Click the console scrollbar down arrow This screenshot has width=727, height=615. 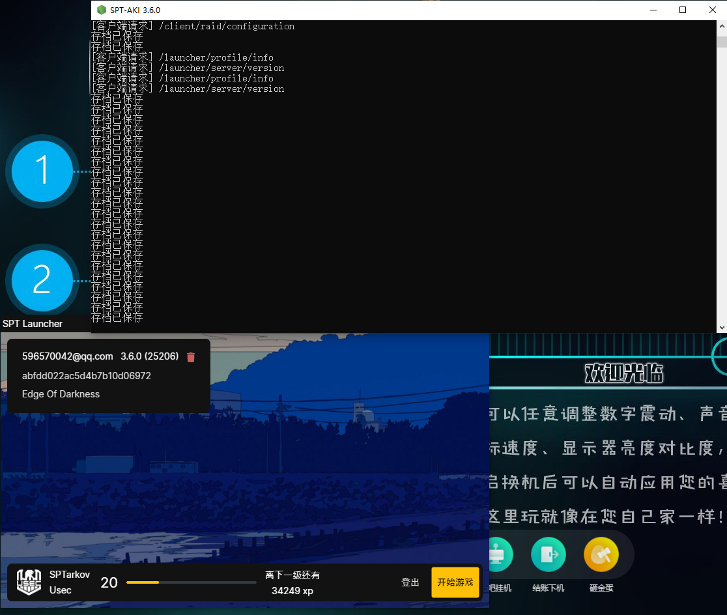pyautogui.click(x=721, y=327)
